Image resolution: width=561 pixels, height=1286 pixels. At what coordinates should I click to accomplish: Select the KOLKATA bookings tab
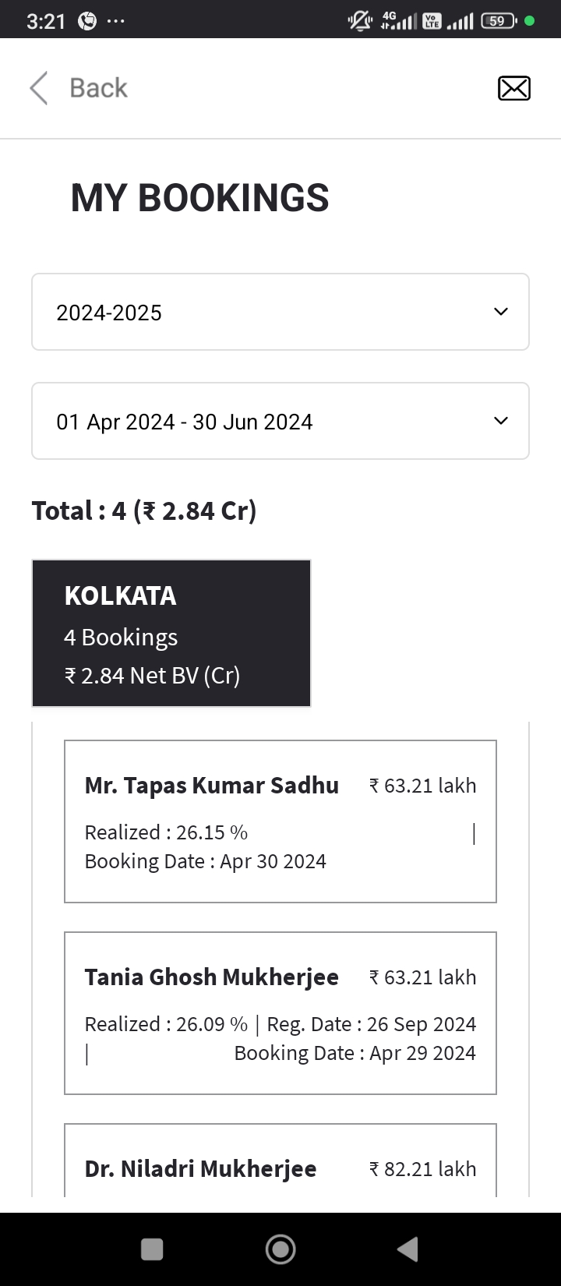pyautogui.click(x=171, y=633)
